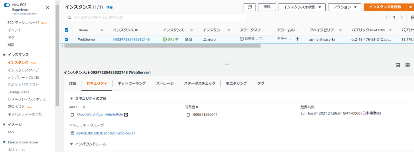This screenshot has height=152, width=414.
Task: Switch to the ネットワーキング tab
Action: tap(131, 83)
